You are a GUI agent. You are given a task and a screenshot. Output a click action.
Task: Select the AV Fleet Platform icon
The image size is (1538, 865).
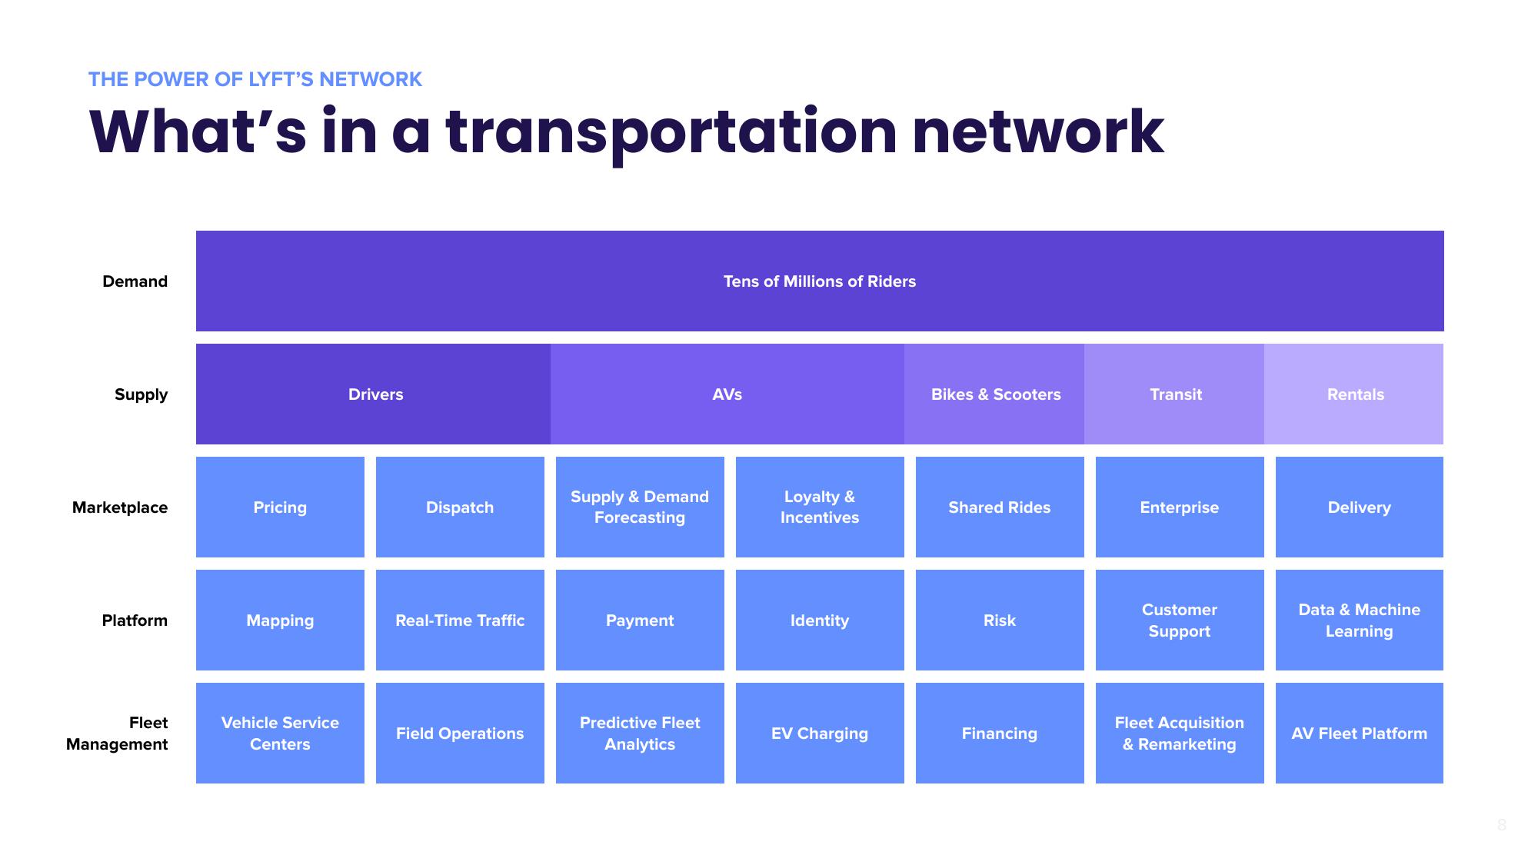[1360, 733]
